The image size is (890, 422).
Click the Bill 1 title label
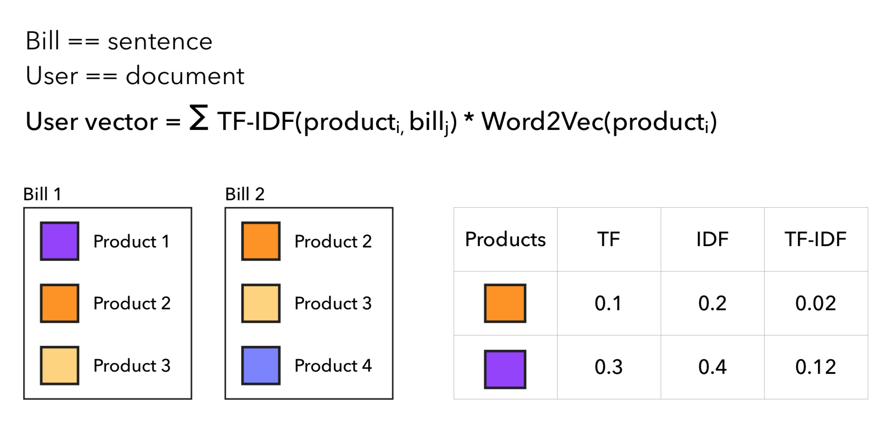click(x=42, y=195)
